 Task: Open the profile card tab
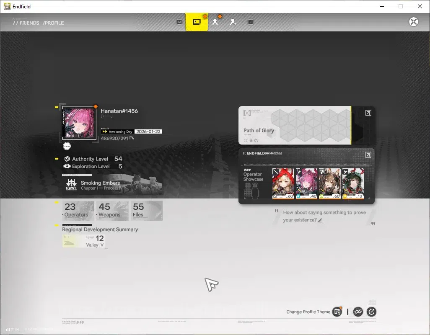click(x=197, y=22)
